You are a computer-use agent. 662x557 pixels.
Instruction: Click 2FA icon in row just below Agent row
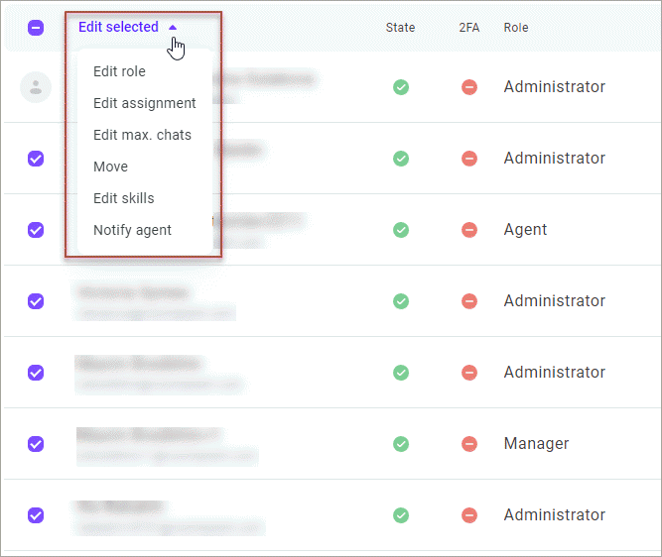(x=469, y=301)
